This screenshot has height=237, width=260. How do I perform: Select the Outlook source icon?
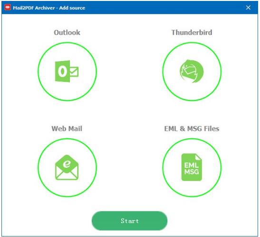click(67, 72)
